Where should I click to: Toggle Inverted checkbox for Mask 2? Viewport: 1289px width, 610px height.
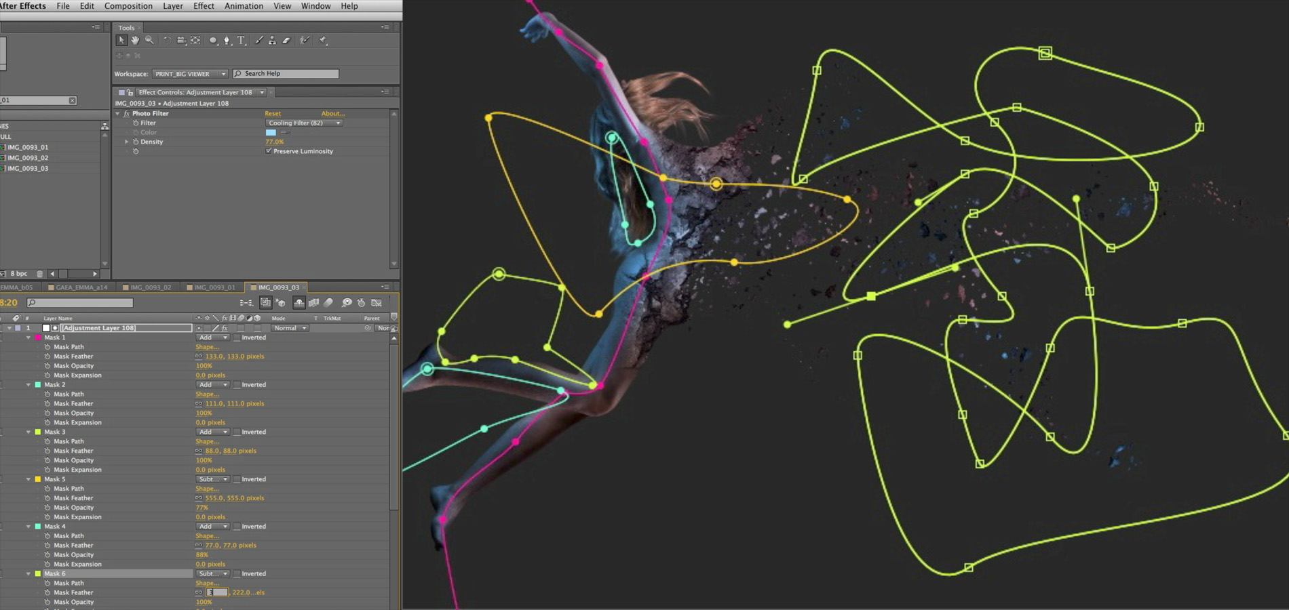point(237,385)
